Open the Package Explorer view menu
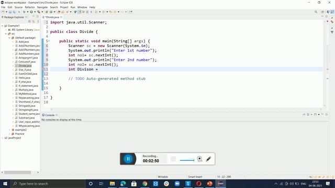 tap(38, 21)
